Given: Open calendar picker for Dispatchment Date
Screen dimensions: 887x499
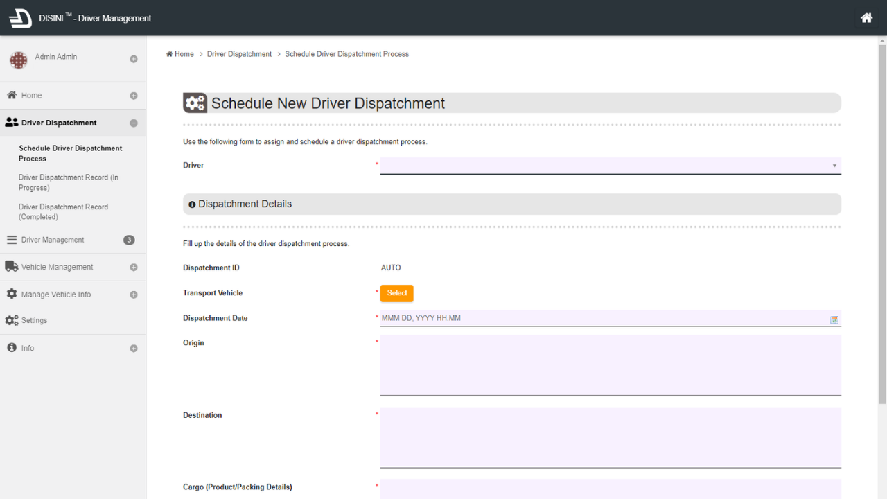Looking at the screenshot, I should pyautogui.click(x=834, y=319).
